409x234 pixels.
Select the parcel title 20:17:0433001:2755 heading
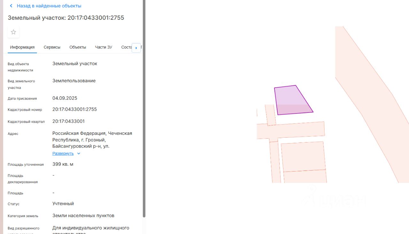click(x=66, y=18)
